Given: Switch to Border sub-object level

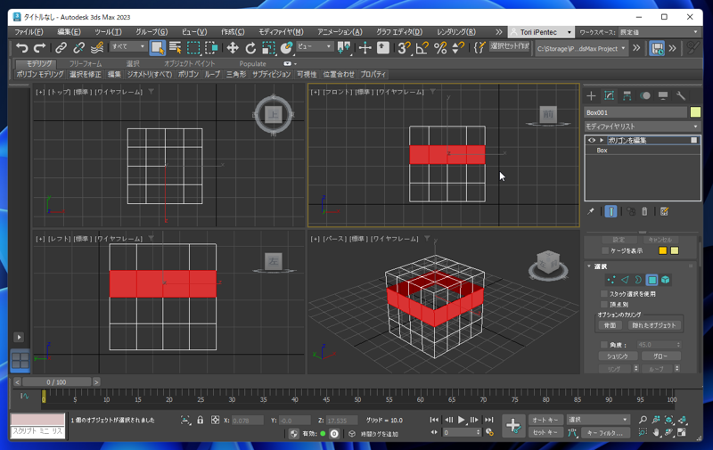Looking at the screenshot, I should (x=638, y=280).
